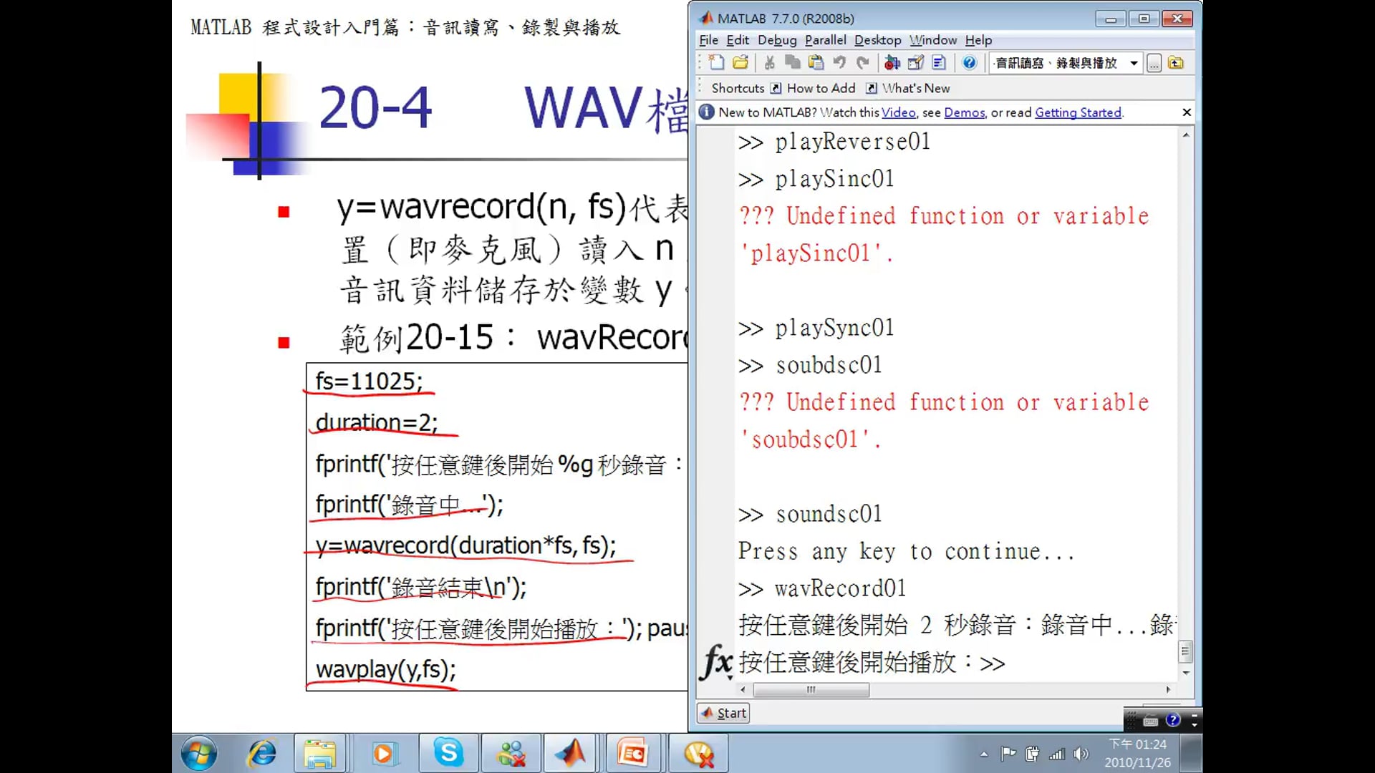
Task: Click the Open File folder icon
Action: tap(740, 63)
